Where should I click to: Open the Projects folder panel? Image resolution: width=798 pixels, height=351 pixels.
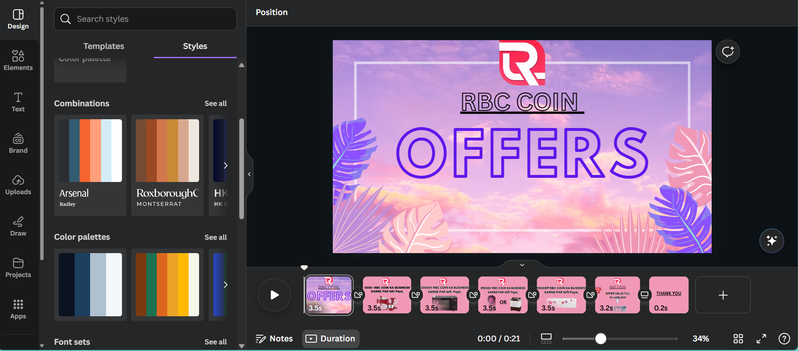(x=18, y=268)
